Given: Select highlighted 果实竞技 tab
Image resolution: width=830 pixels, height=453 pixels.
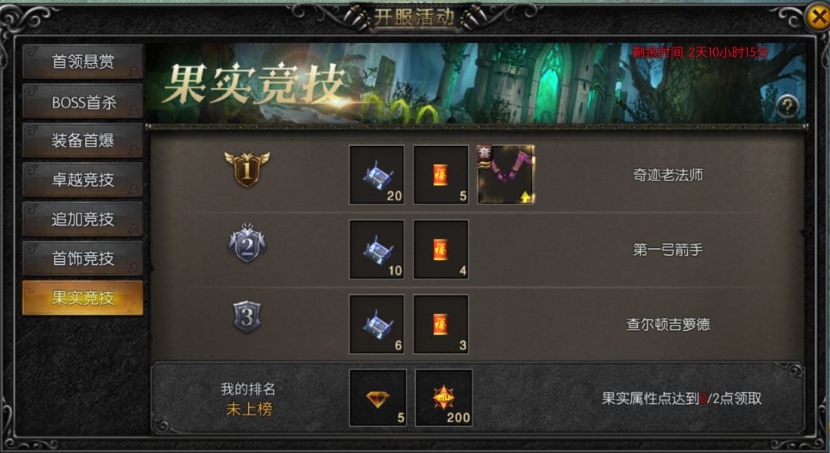Looking at the screenshot, I should pos(82,298).
